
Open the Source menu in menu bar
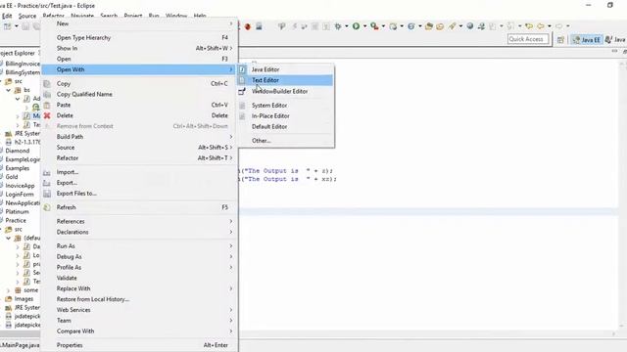point(27,16)
